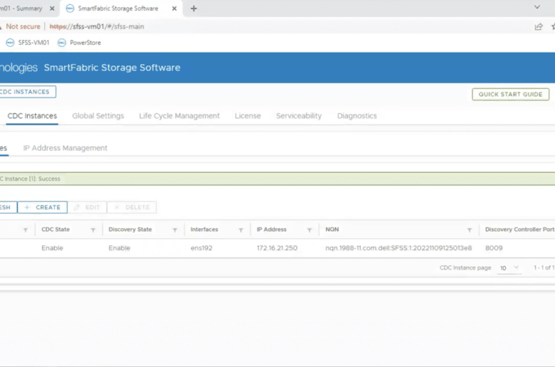Select the 8009 port cell
The width and height of the screenshot is (555, 367).
pyautogui.click(x=494, y=248)
